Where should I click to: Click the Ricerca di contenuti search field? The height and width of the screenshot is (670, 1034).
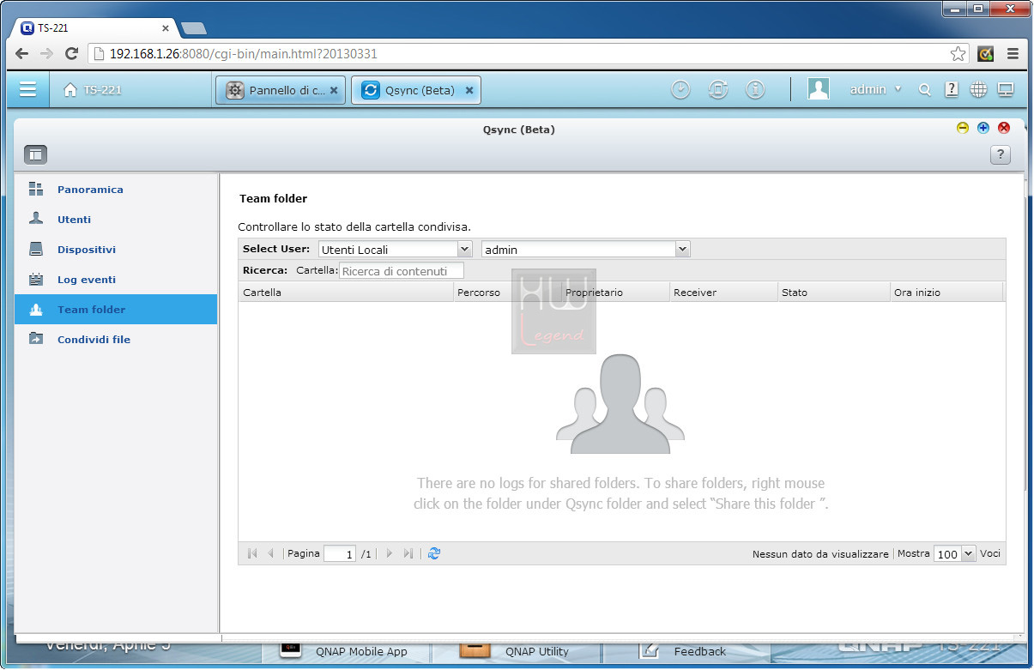point(402,271)
